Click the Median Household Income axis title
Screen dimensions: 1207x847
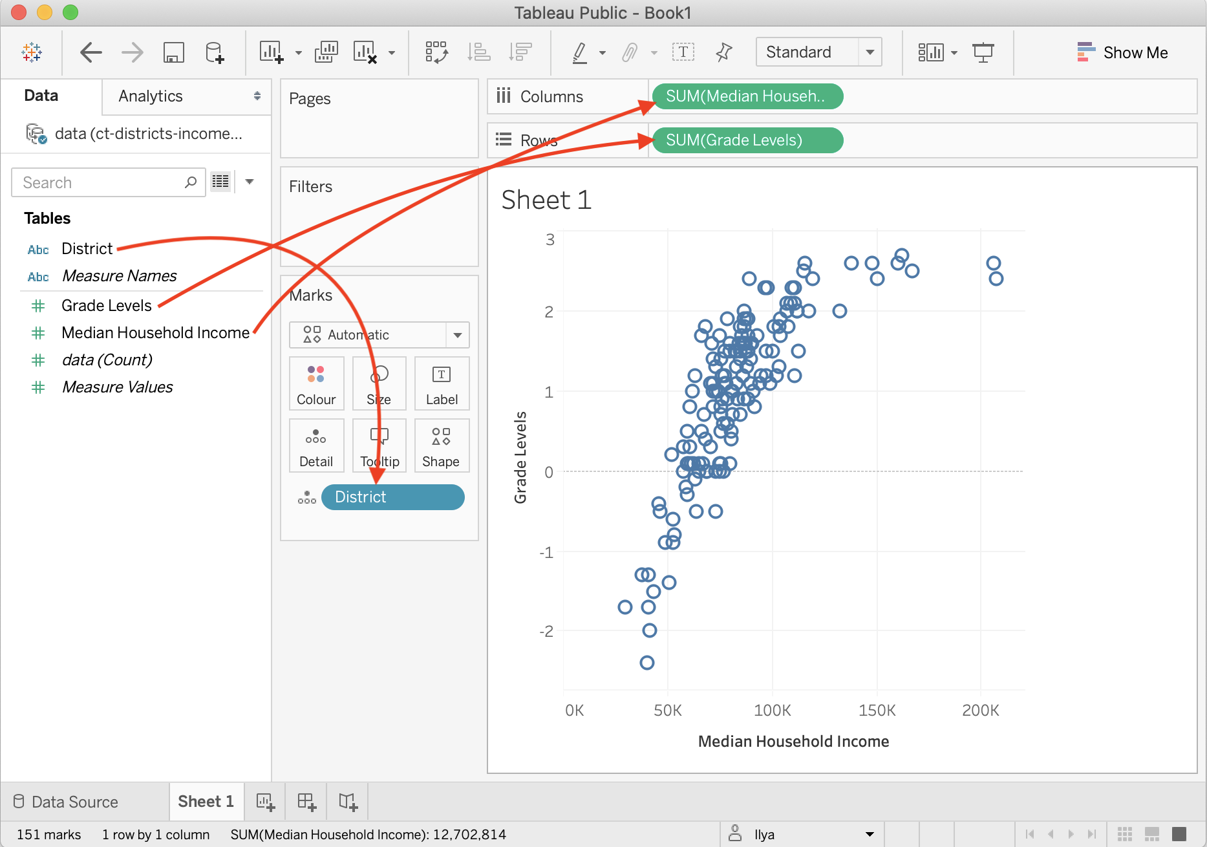pyautogui.click(x=793, y=742)
